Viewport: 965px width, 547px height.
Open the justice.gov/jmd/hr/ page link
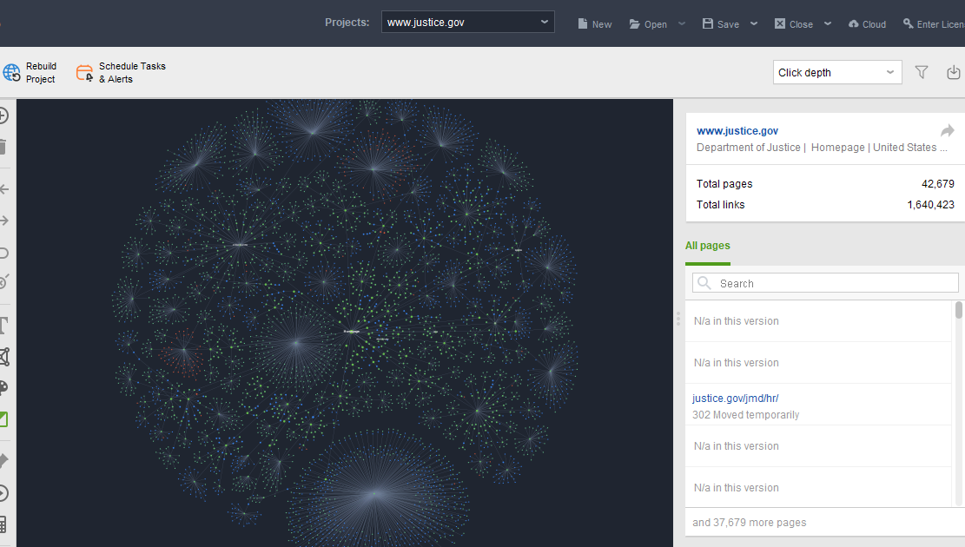(x=736, y=399)
